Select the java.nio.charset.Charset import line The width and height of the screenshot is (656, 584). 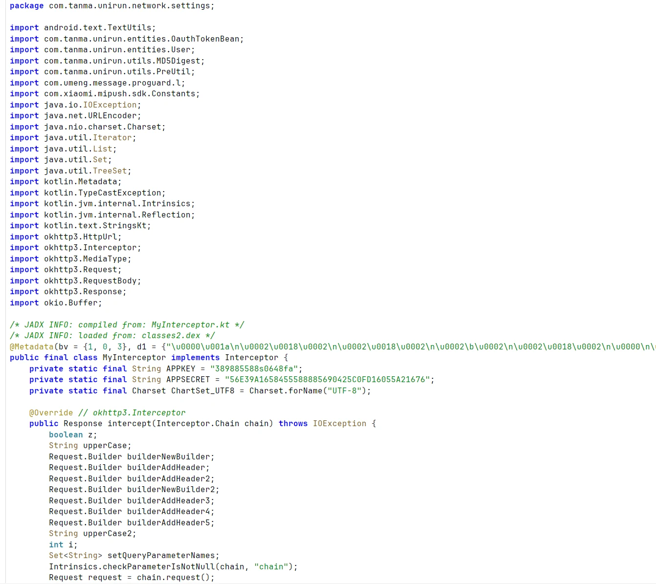(87, 127)
